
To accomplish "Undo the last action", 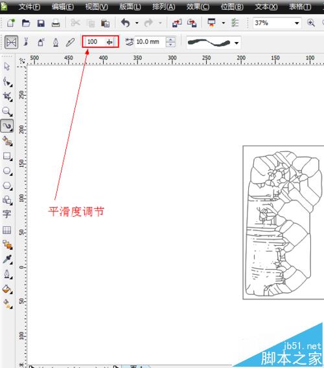I will [125, 23].
